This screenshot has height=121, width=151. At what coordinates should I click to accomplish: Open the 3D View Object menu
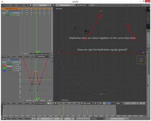pos(77,103)
